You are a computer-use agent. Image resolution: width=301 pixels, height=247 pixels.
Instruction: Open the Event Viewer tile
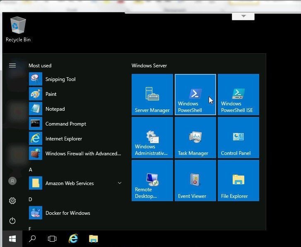point(195,180)
